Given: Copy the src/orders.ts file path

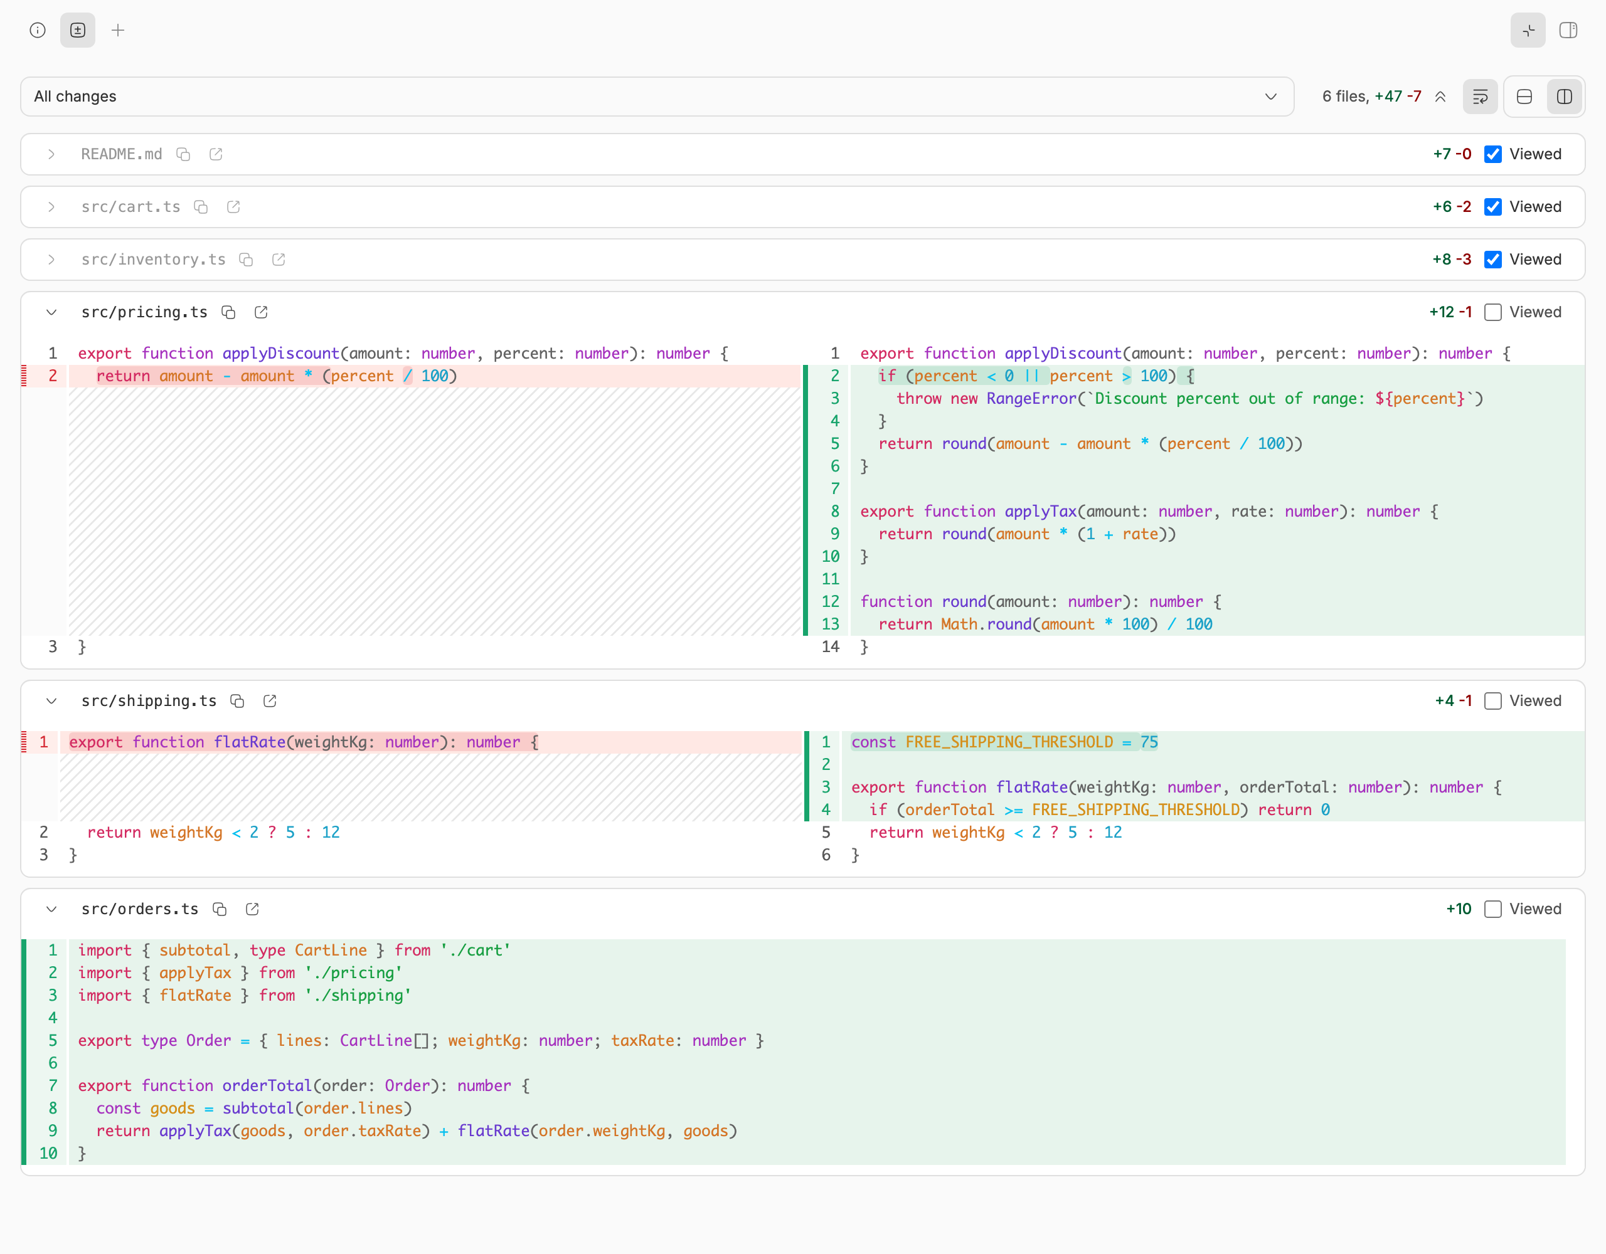Looking at the screenshot, I should [x=220, y=909].
